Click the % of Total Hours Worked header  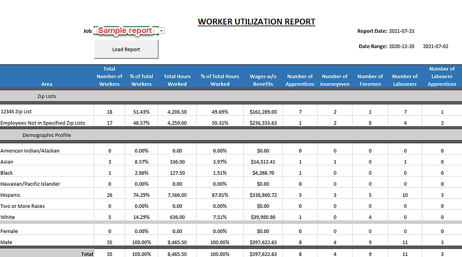tap(220, 80)
